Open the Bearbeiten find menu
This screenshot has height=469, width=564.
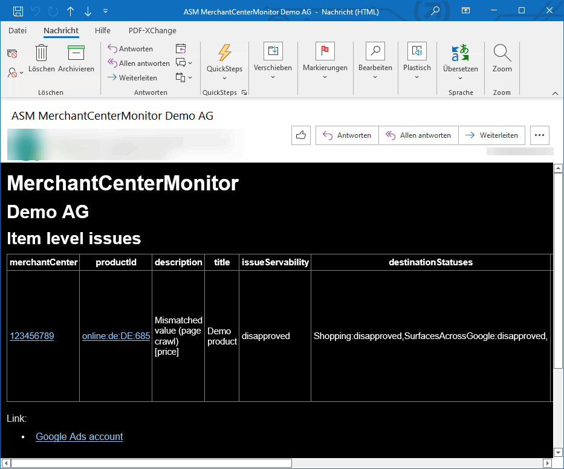pyautogui.click(x=375, y=61)
